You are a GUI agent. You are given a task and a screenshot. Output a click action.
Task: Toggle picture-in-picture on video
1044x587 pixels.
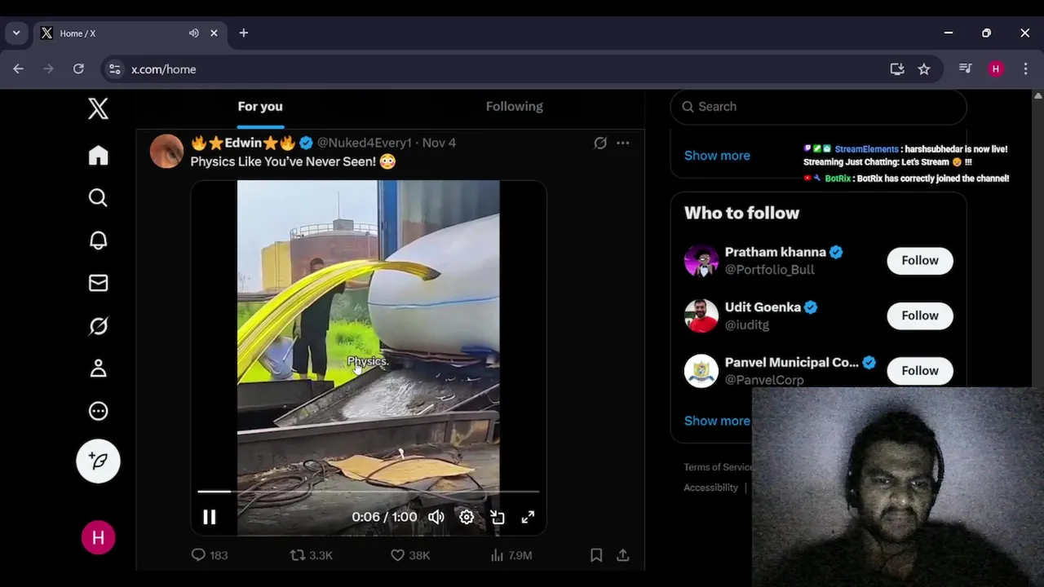[x=498, y=517]
